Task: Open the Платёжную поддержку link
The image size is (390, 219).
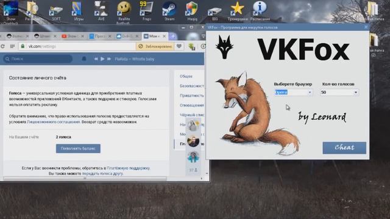Action: tap(129, 168)
